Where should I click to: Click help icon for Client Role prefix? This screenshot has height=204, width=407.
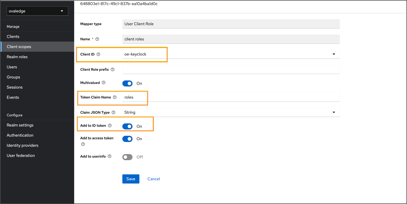click(113, 69)
